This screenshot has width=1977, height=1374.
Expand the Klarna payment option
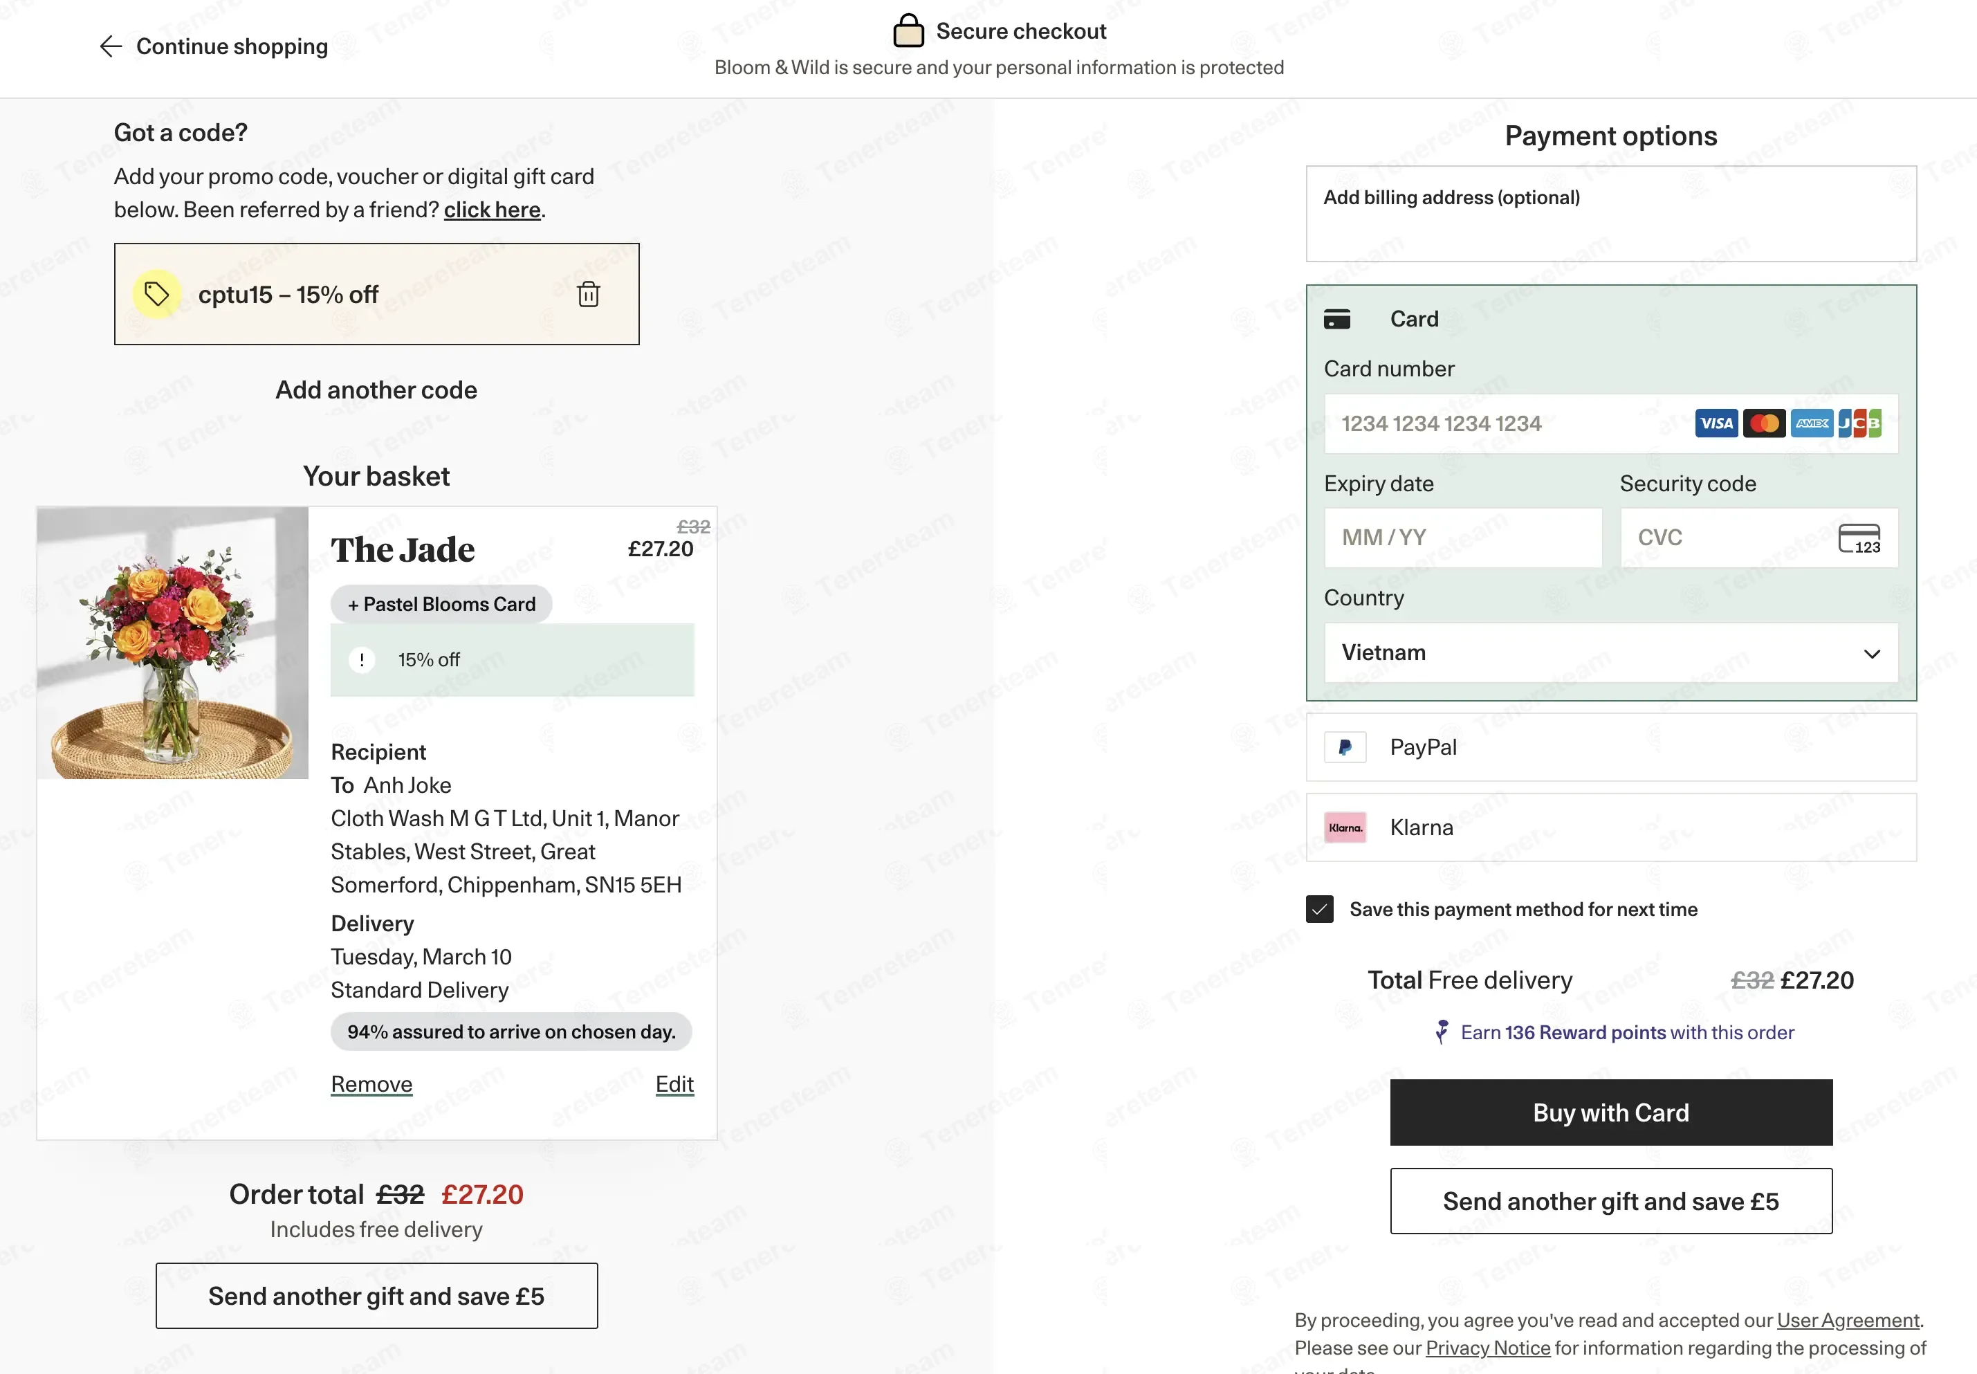(x=1610, y=827)
